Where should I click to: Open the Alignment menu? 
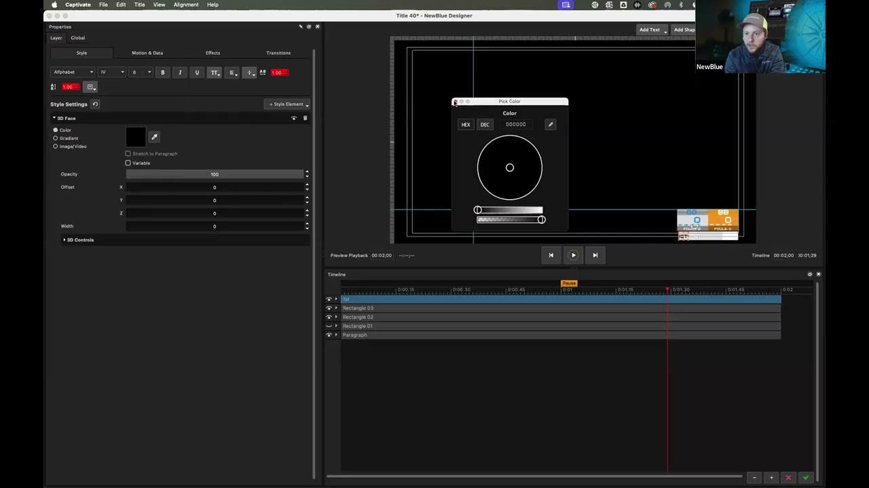[186, 5]
